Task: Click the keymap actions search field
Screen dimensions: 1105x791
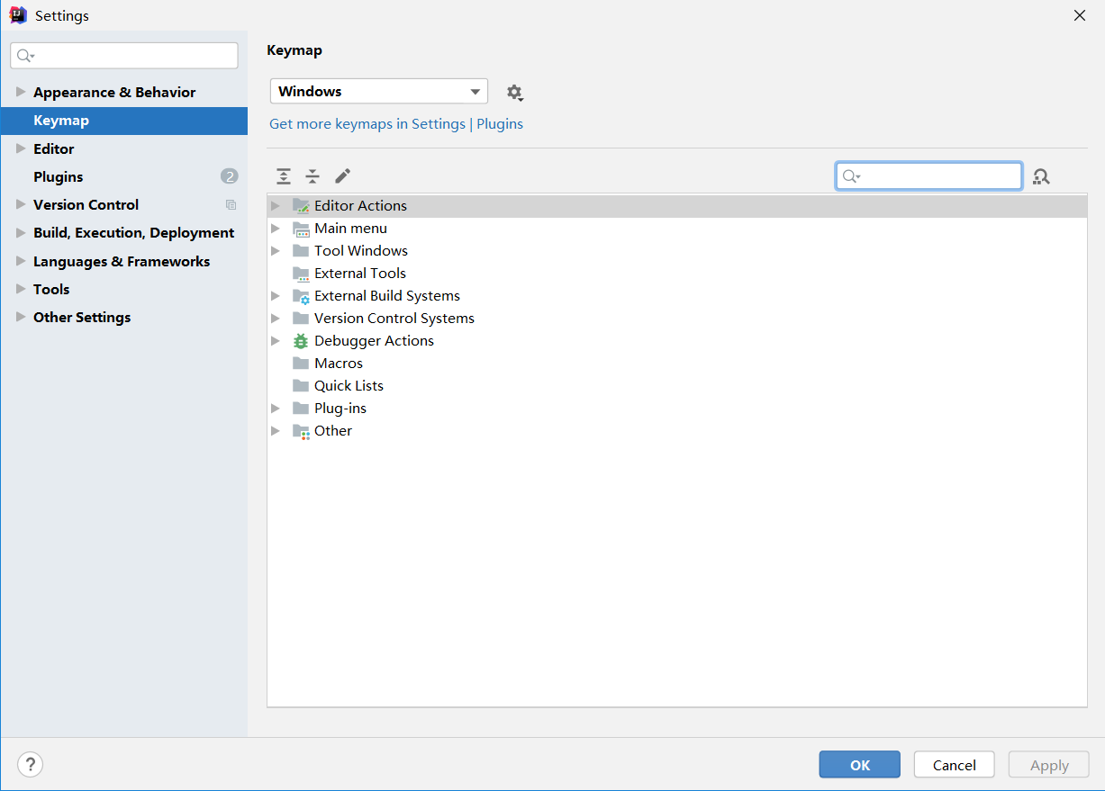Action: (x=928, y=176)
